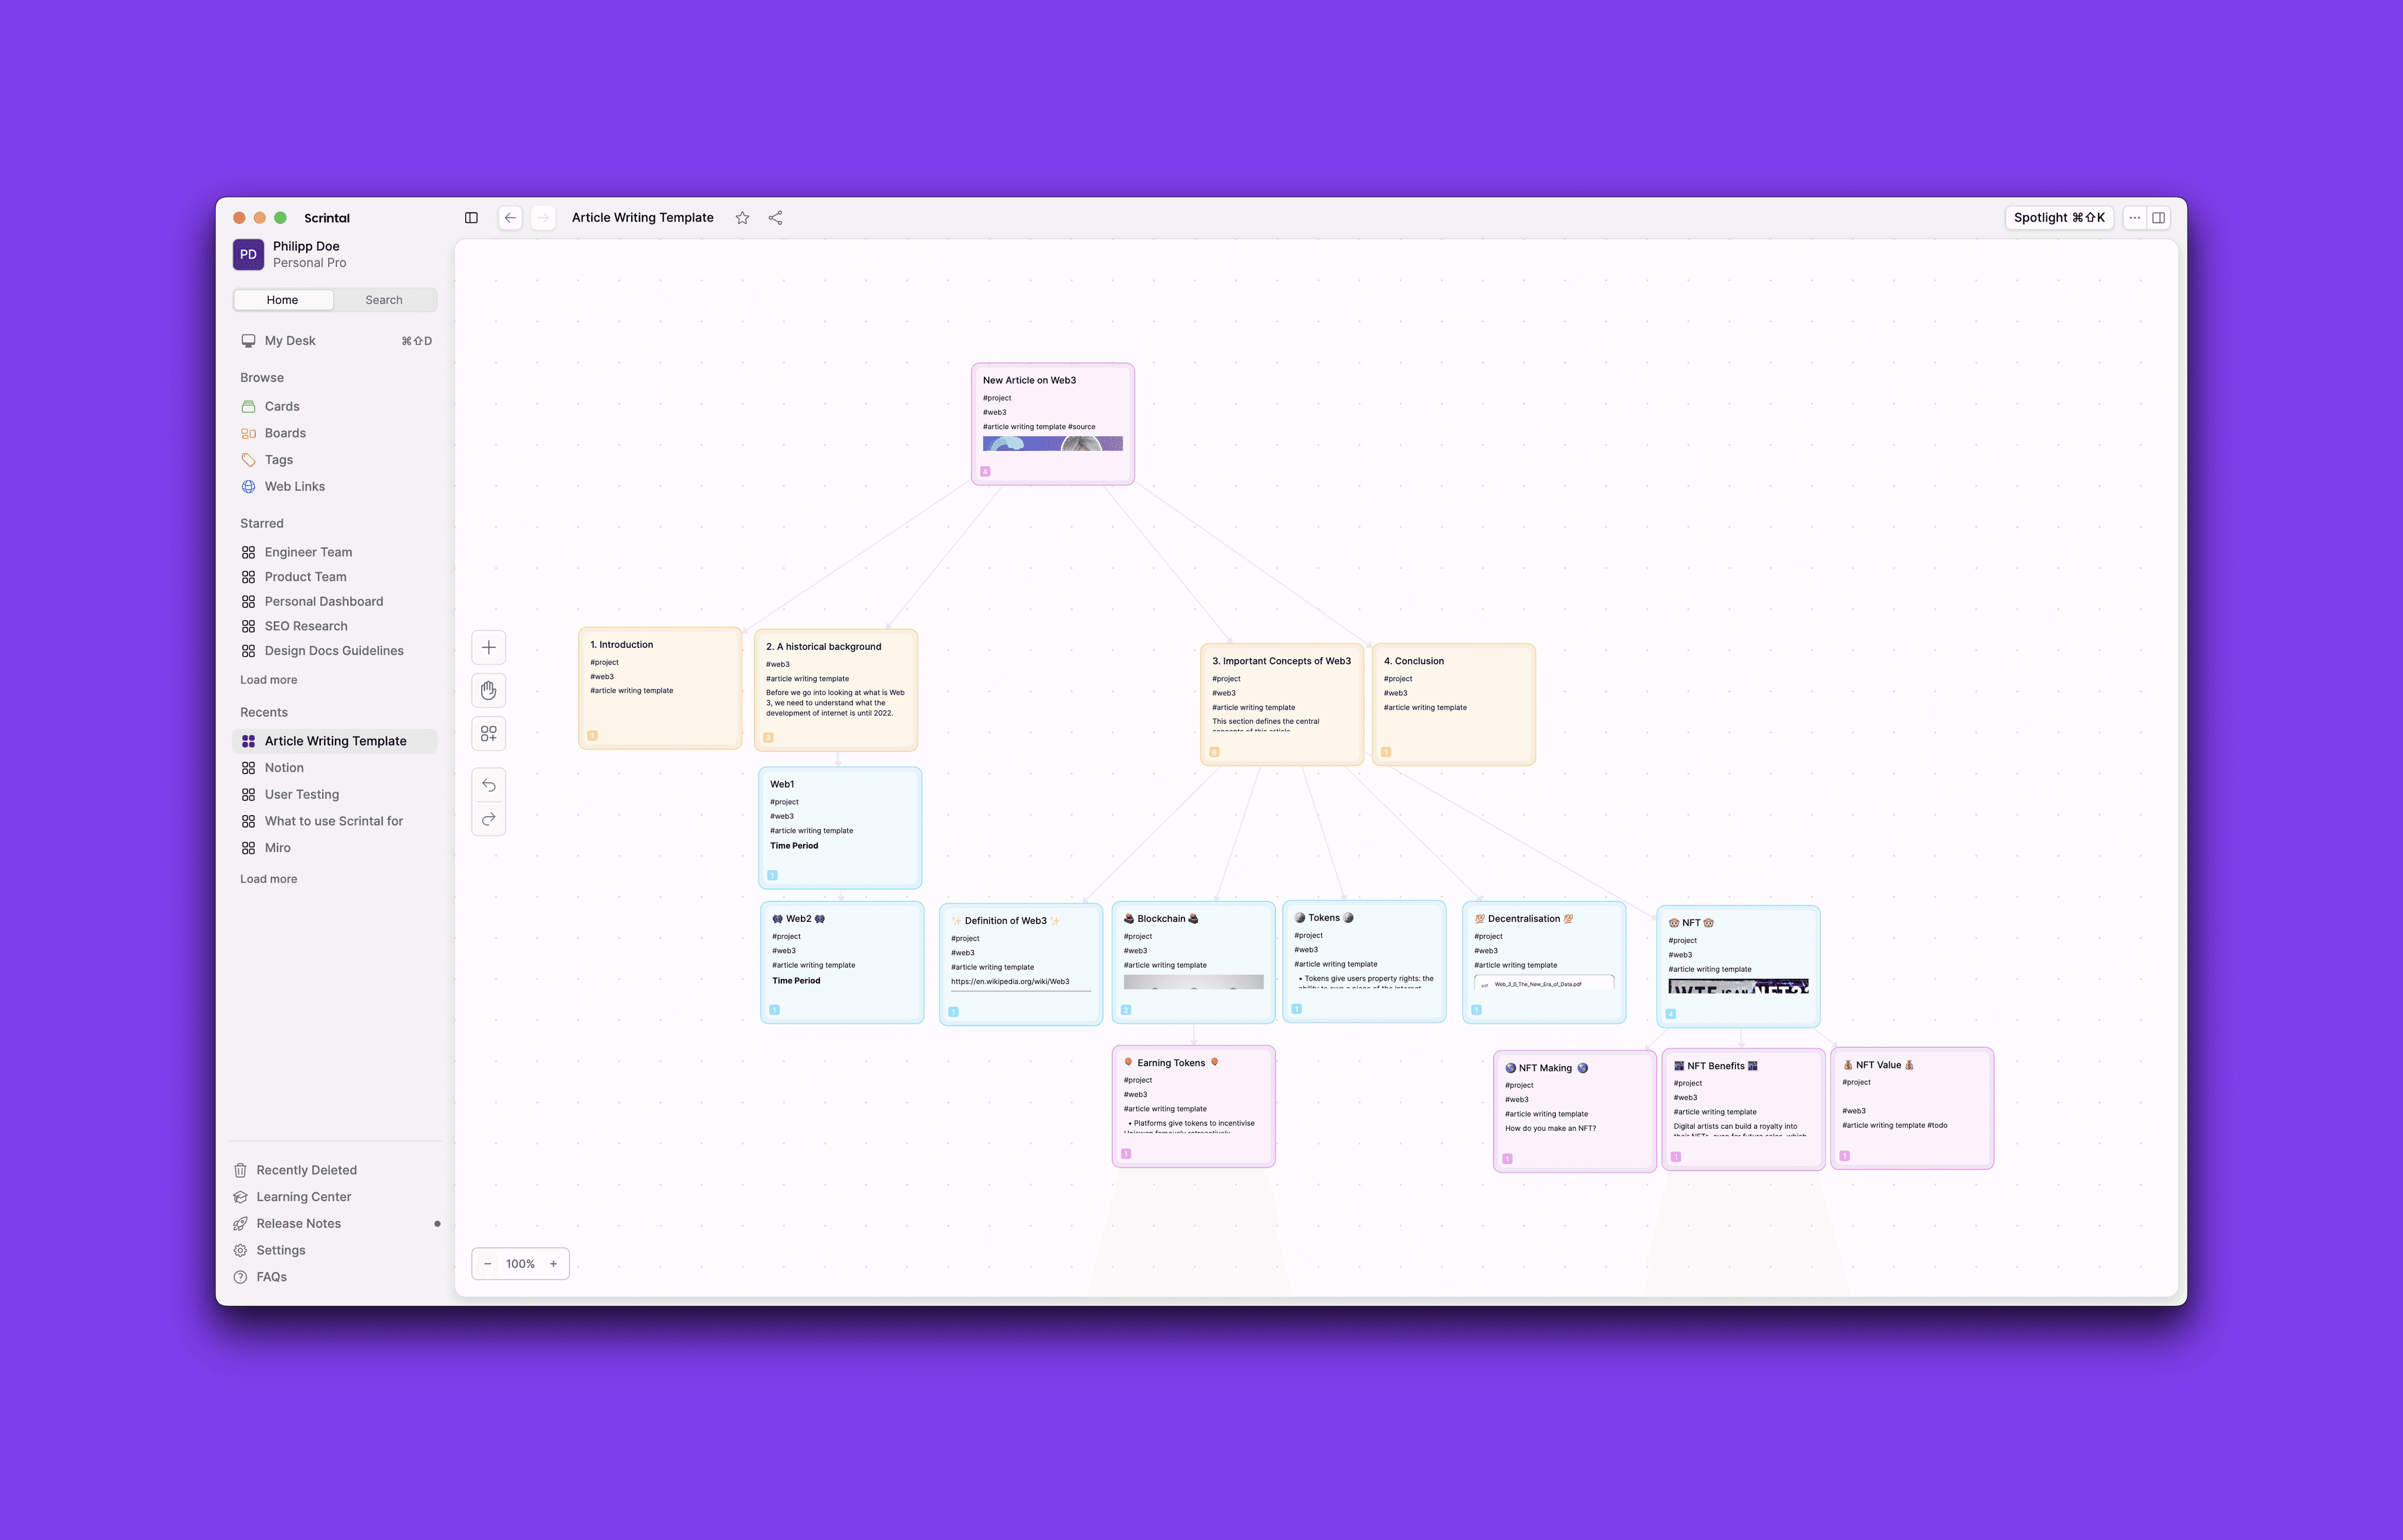Click the add board grid tool
The image size is (2403, 1540).
488,734
